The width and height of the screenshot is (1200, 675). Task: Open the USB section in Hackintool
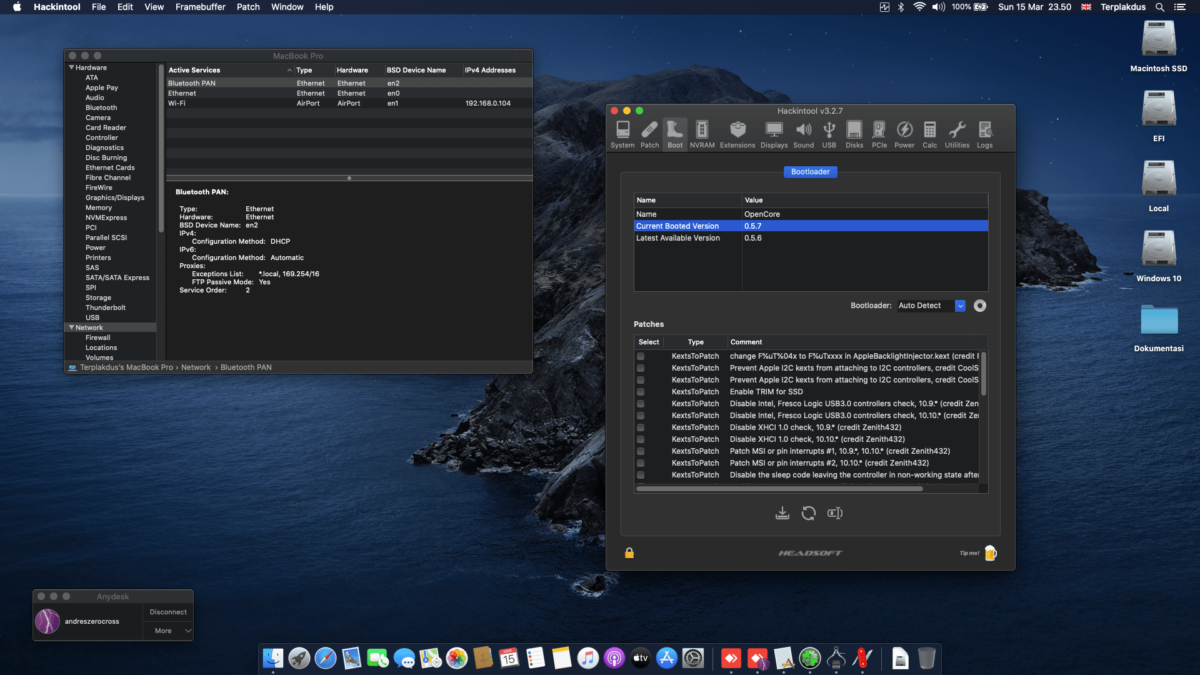(x=829, y=134)
